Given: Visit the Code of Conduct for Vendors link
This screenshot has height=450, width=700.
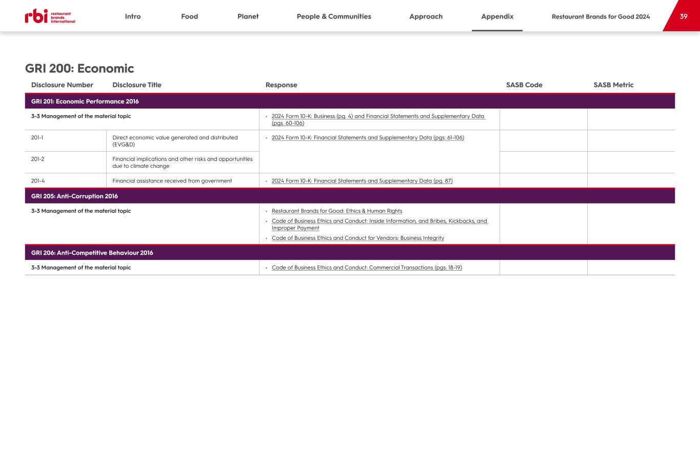Looking at the screenshot, I should (x=358, y=238).
